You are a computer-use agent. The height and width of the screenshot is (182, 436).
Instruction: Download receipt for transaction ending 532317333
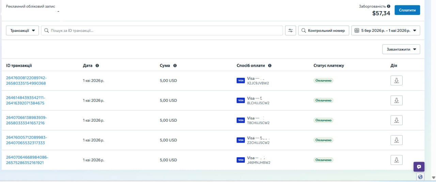pos(396,140)
